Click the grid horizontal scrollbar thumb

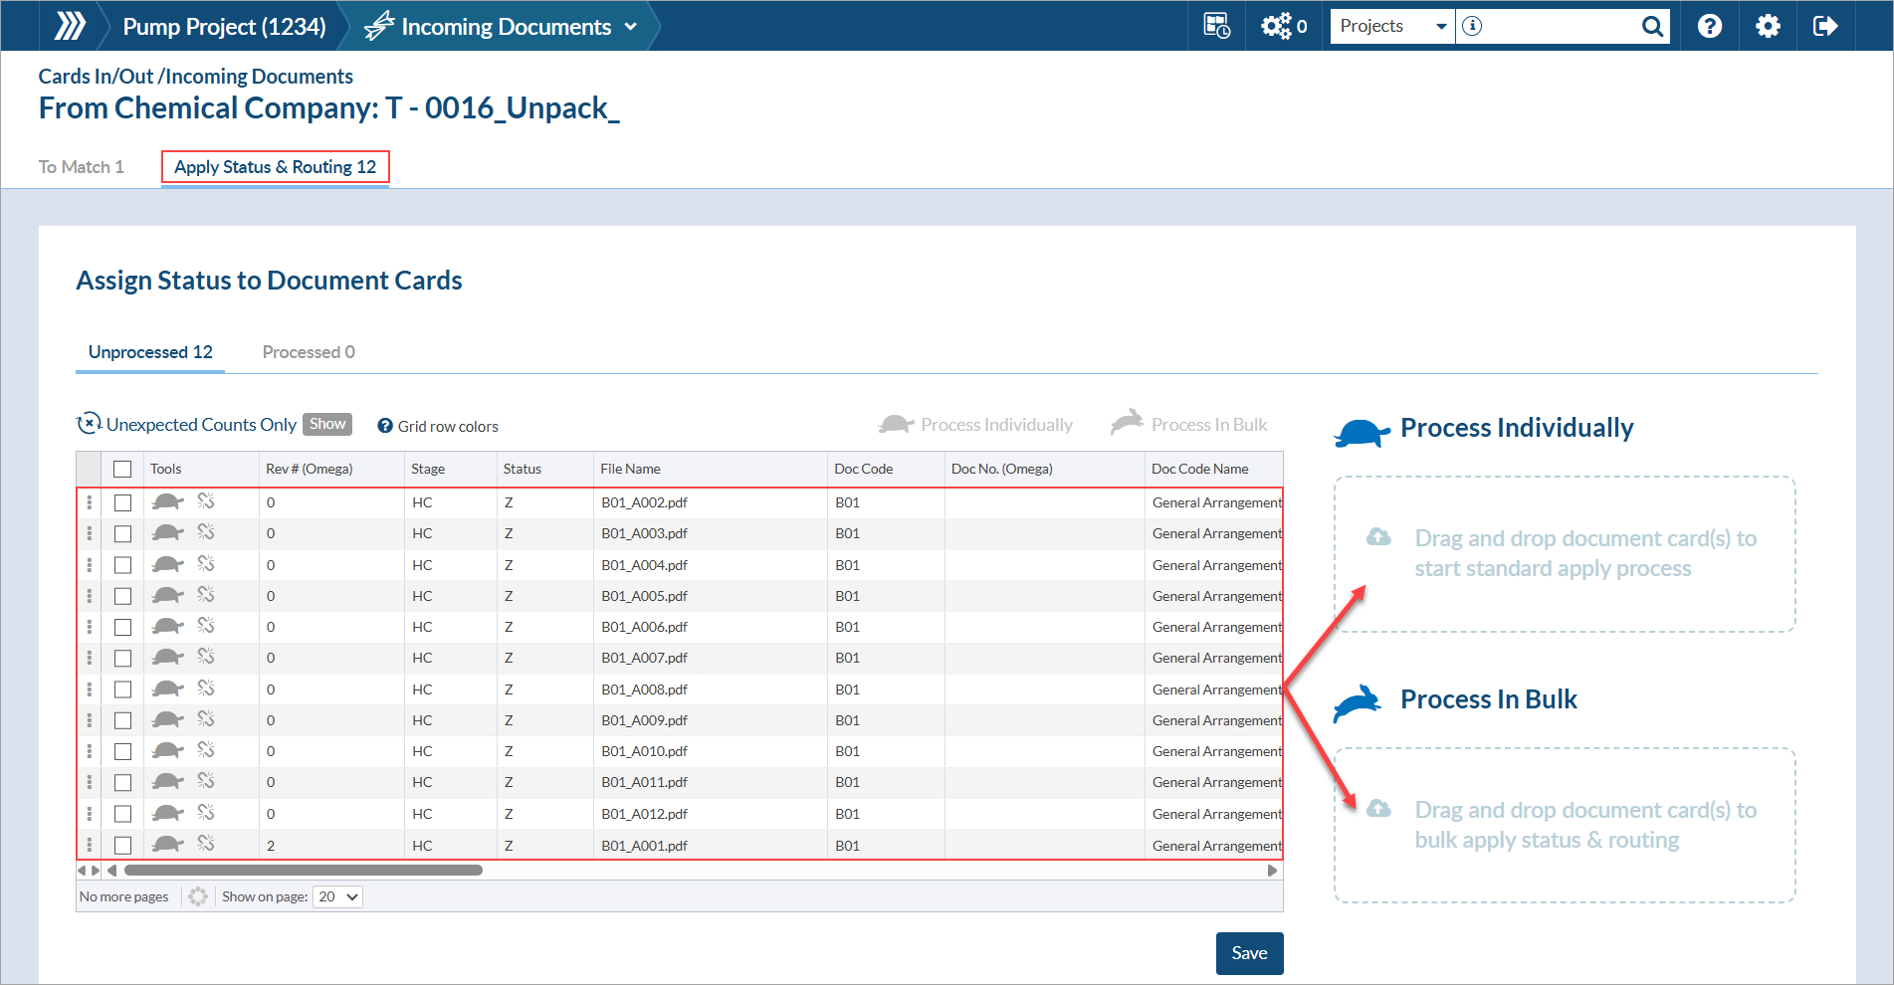click(303, 871)
